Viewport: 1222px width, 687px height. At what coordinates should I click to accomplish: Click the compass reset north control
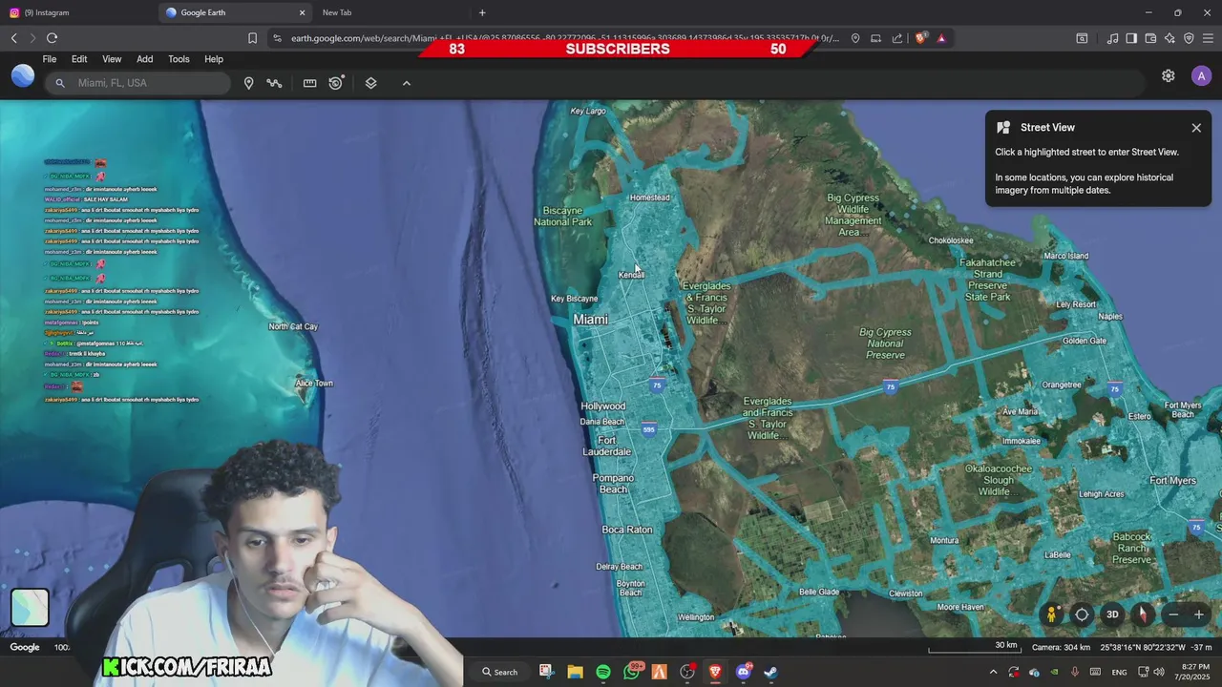1143,614
